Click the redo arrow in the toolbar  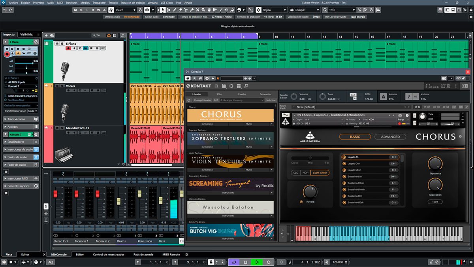pyautogui.click(x=11, y=10)
